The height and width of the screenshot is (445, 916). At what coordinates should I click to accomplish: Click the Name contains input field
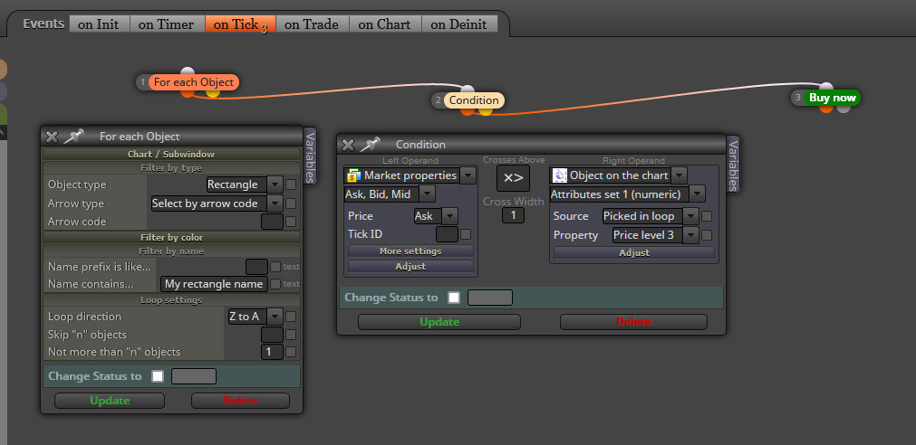coord(214,284)
